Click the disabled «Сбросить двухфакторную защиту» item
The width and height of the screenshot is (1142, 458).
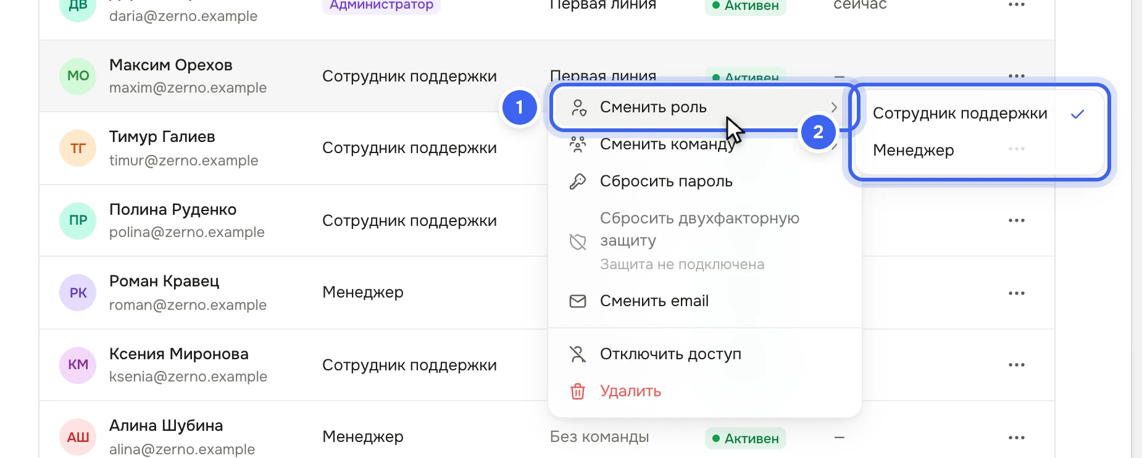(x=704, y=241)
